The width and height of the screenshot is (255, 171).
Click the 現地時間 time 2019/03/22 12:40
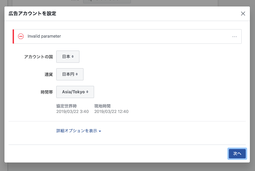[x=111, y=112]
